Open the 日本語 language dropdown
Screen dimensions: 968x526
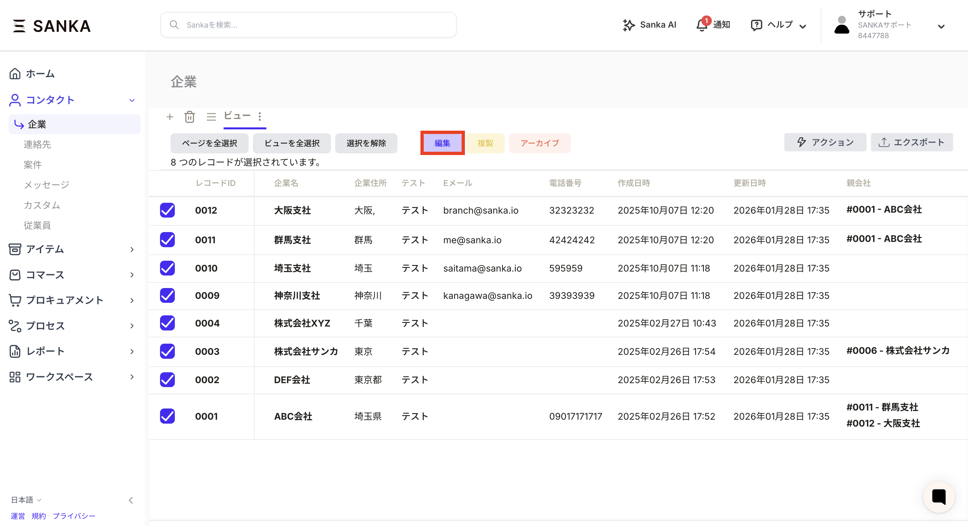click(x=24, y=500)
